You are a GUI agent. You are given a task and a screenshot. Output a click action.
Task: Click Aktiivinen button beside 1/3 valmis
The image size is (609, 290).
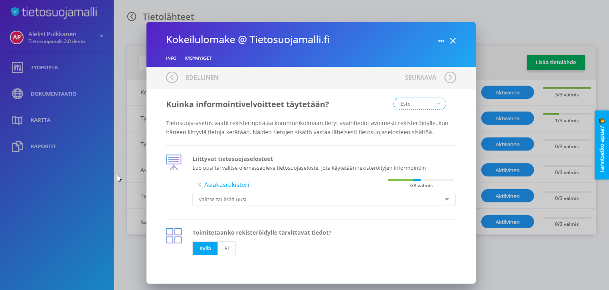tap(507, 118)
